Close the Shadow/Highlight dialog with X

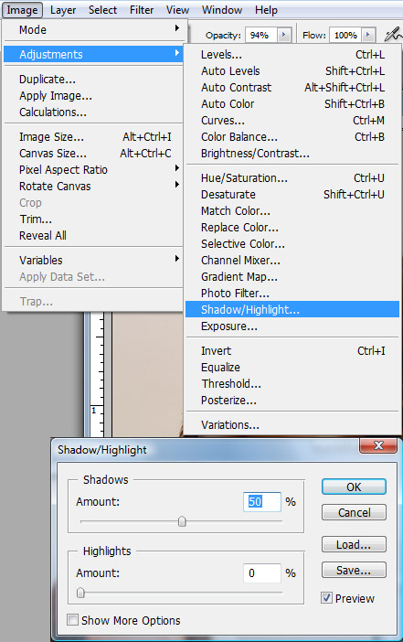(378, 445)
